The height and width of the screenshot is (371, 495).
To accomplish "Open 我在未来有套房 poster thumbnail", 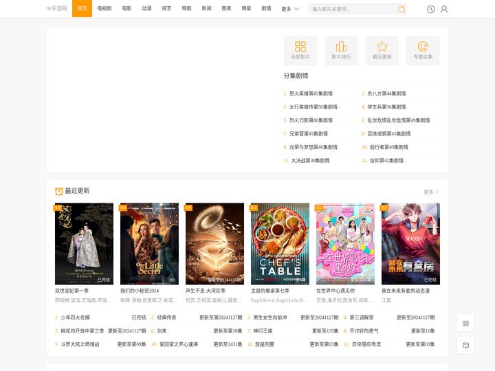I will coord(410,244).
